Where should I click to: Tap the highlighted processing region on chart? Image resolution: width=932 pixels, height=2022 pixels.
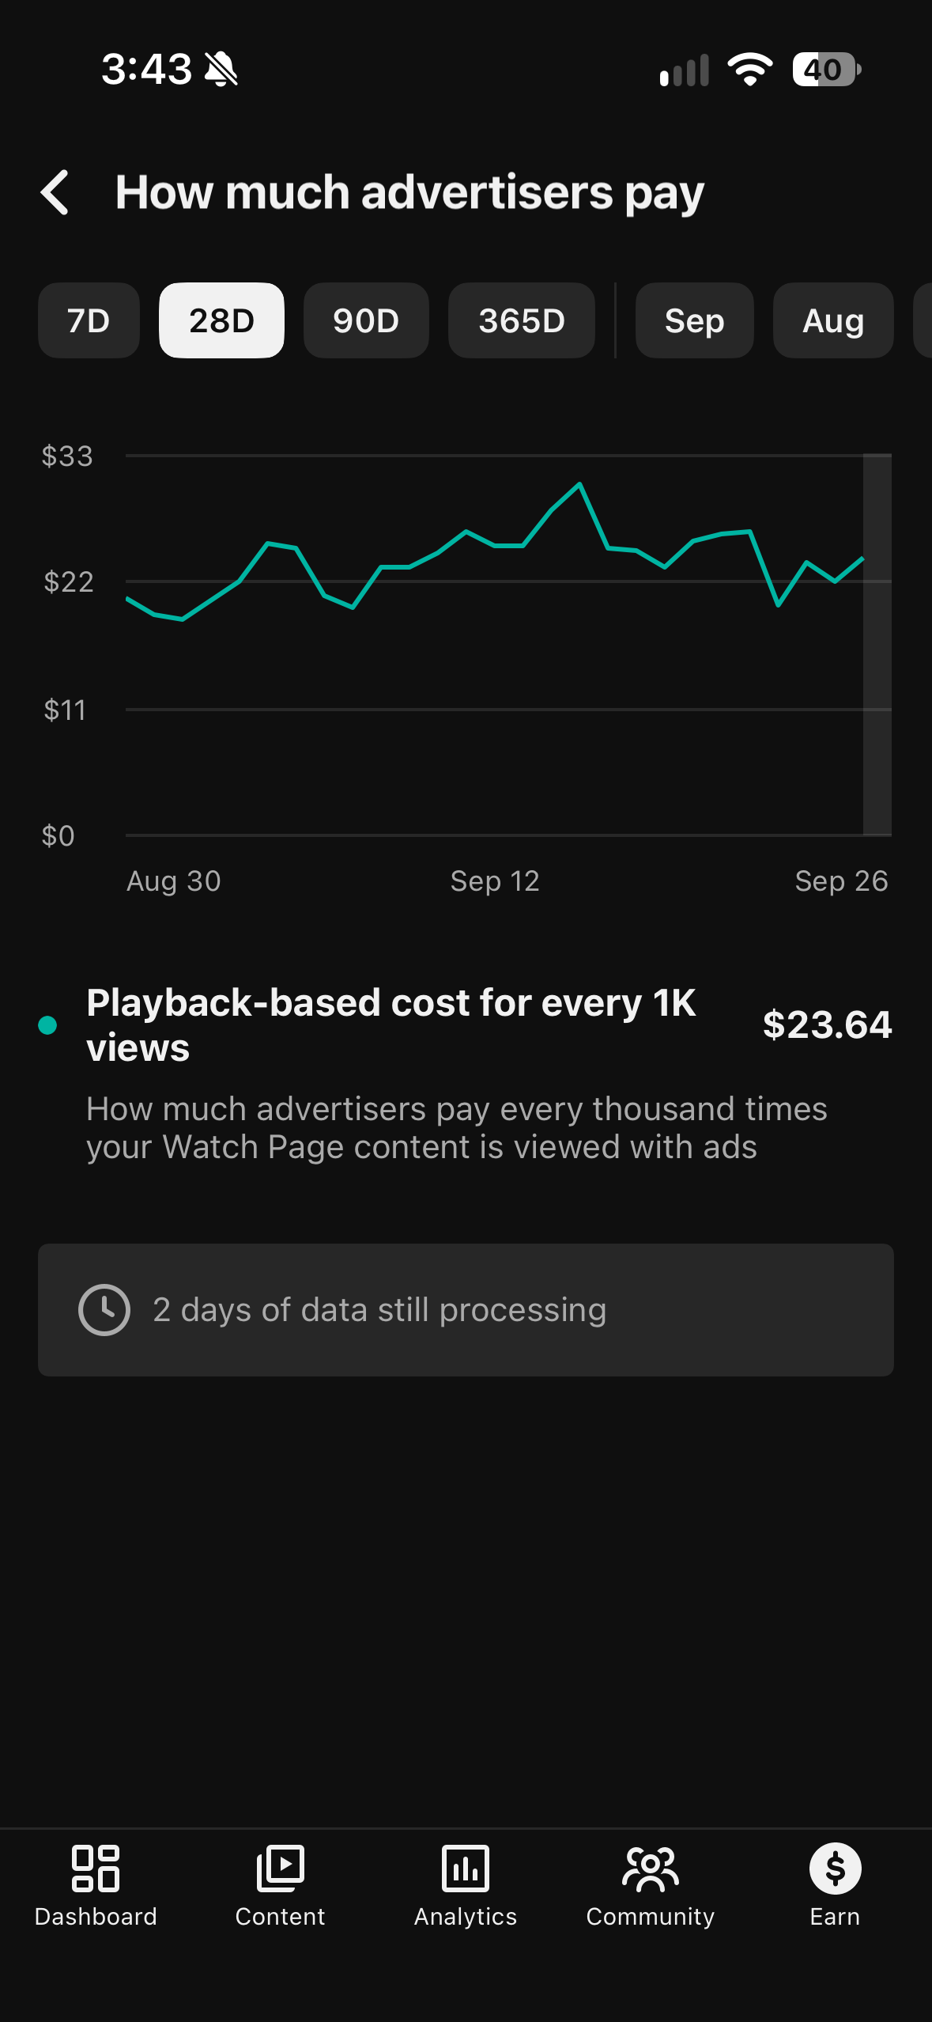[x=877, y=644]
